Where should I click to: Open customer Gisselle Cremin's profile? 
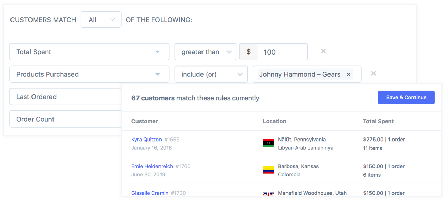[x=150, y=193]
